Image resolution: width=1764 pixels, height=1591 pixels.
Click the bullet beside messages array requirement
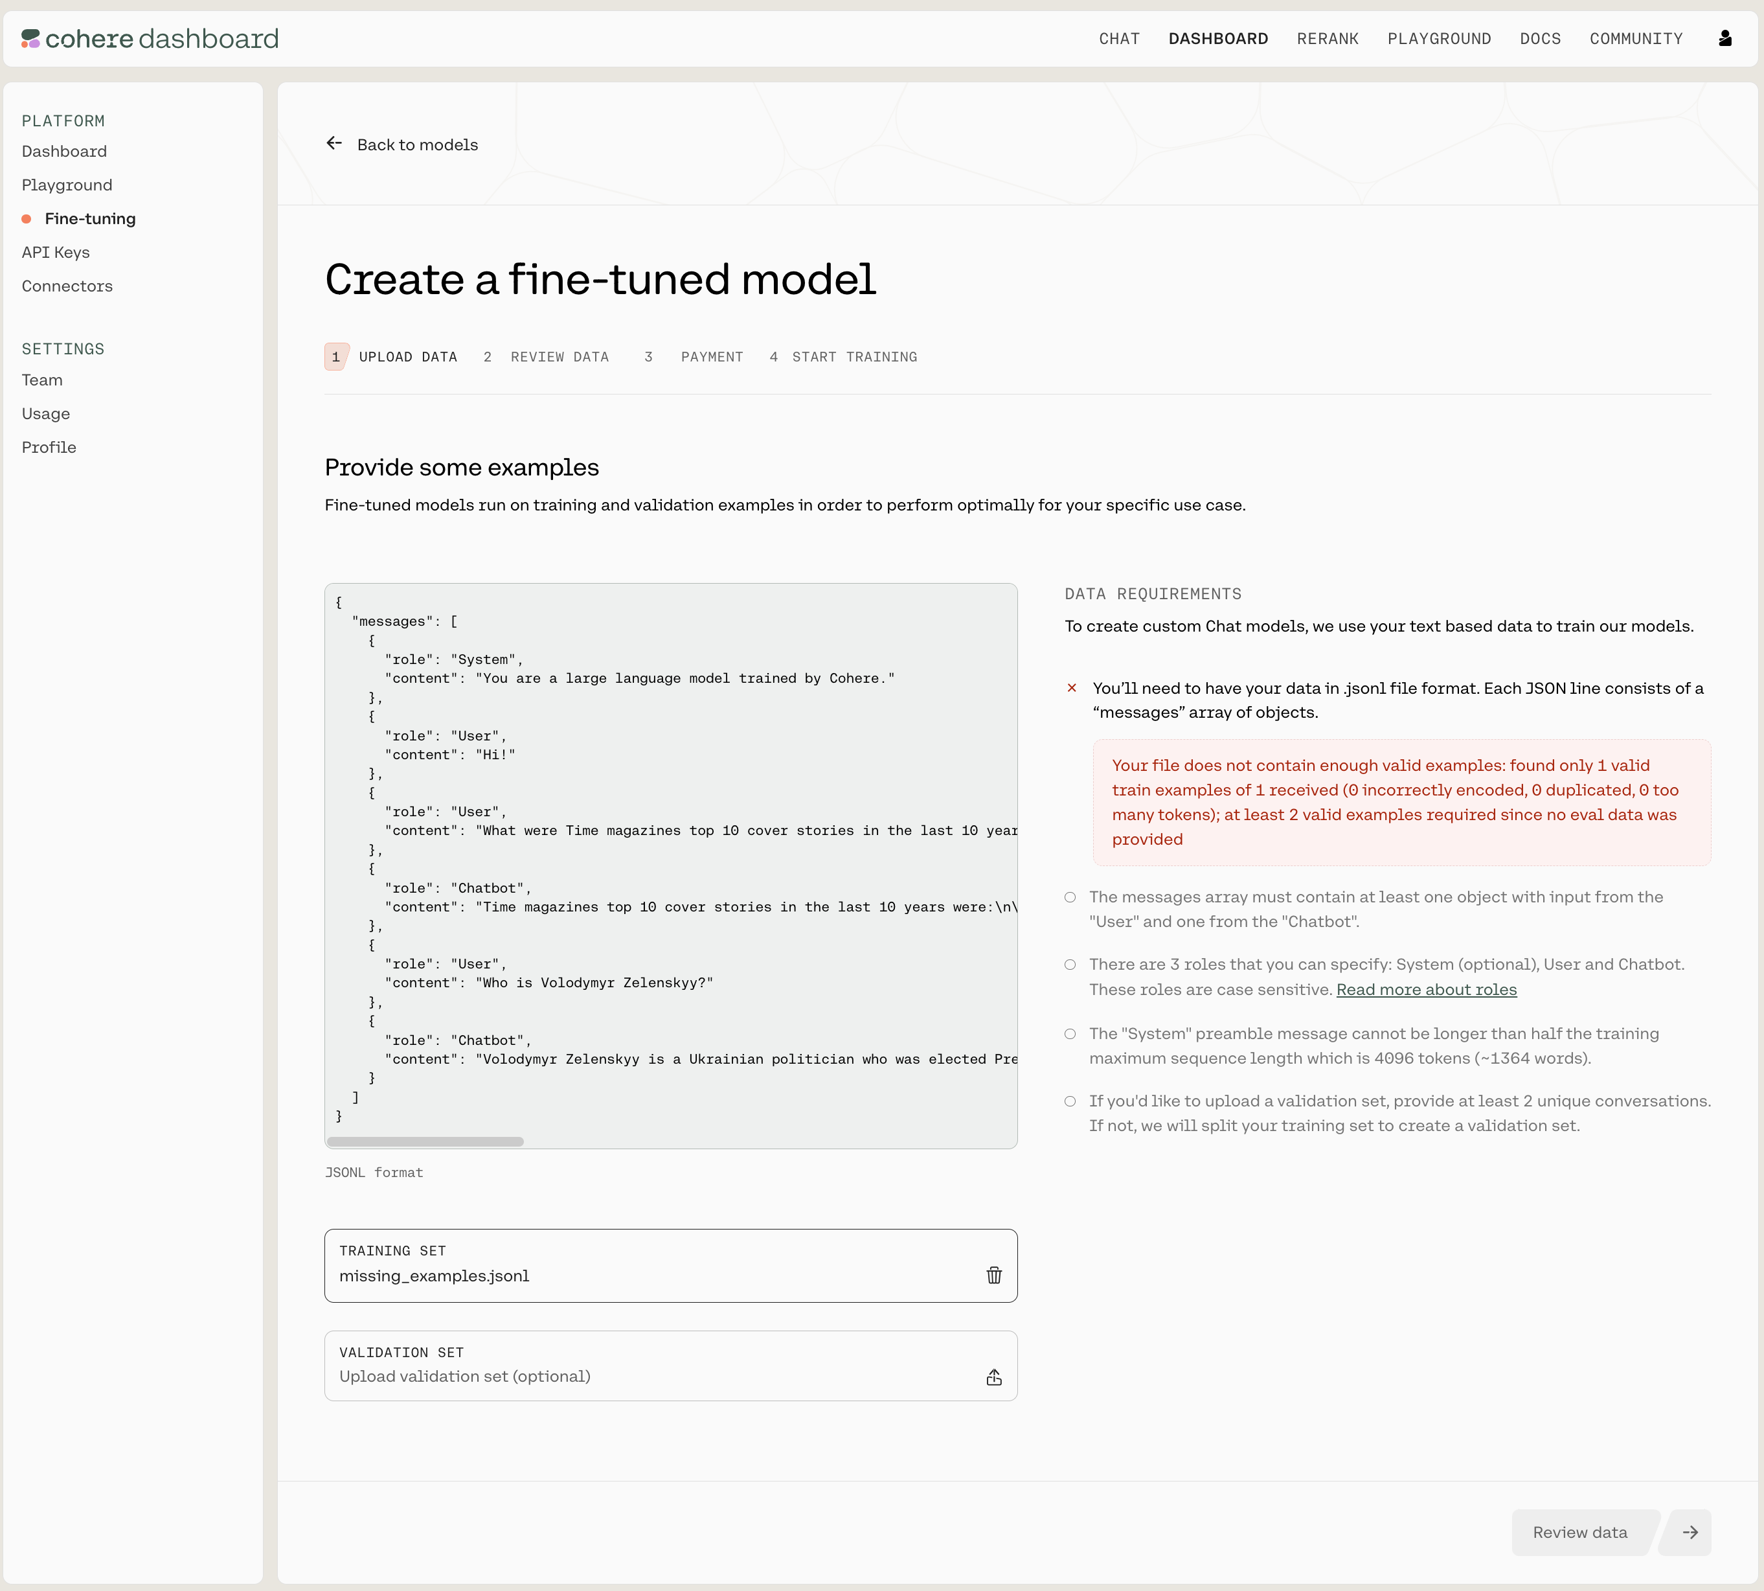click(1070, 898)
